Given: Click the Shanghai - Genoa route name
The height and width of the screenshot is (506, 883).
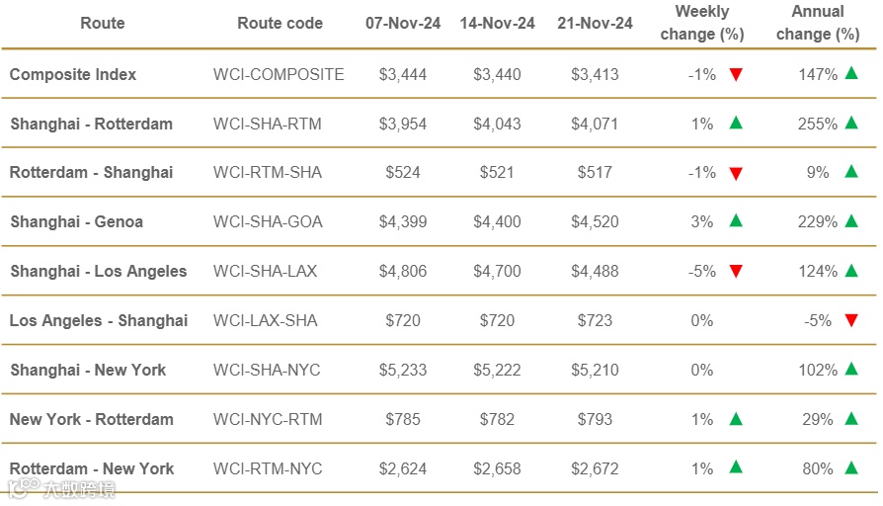Looking at the screenshot, I should point(76,221).
